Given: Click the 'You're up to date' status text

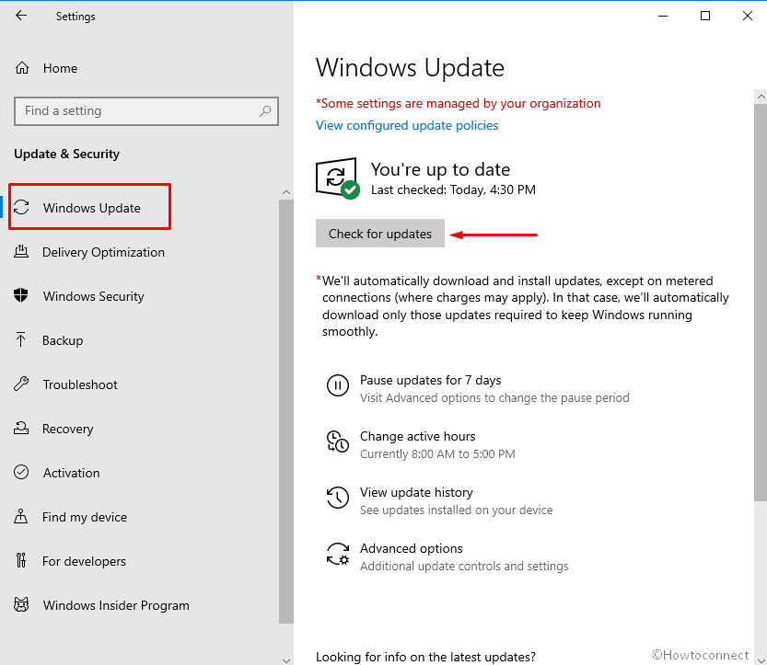Looking at the screenshot, I should 440,169.
